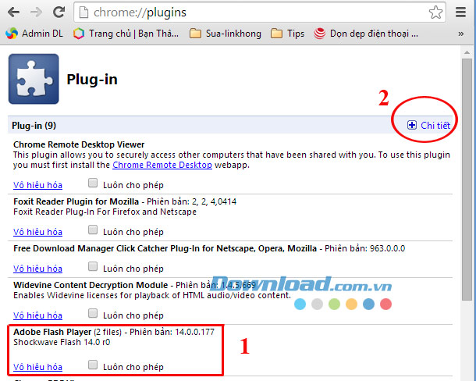
Task: Check Luôn cho phép for Widevine module
Action: click(x=93, y=314)
